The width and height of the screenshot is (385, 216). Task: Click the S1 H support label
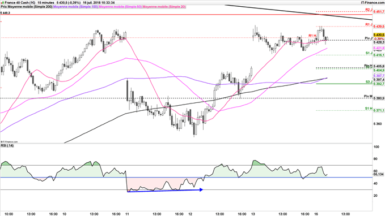pyautogui.click(x=369, y=109)
